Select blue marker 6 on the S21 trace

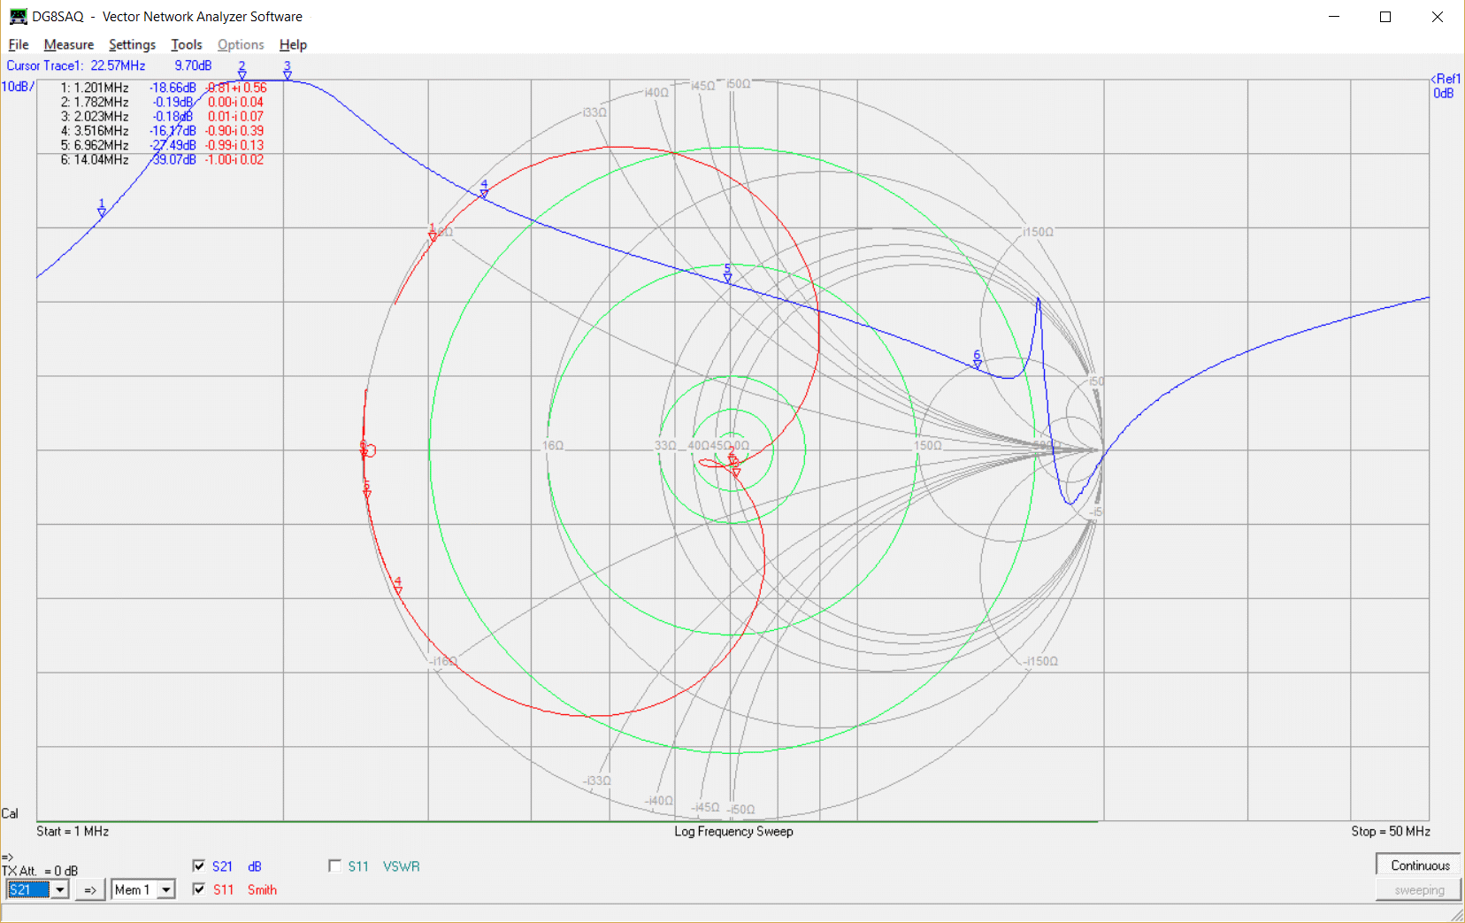click(x=977, y=360)
